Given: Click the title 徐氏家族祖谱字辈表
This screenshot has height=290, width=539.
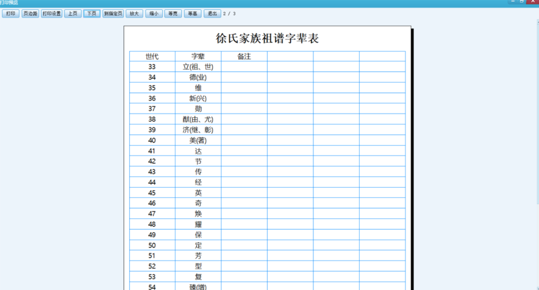Looking at the screenshot, I should pos(267,38).
